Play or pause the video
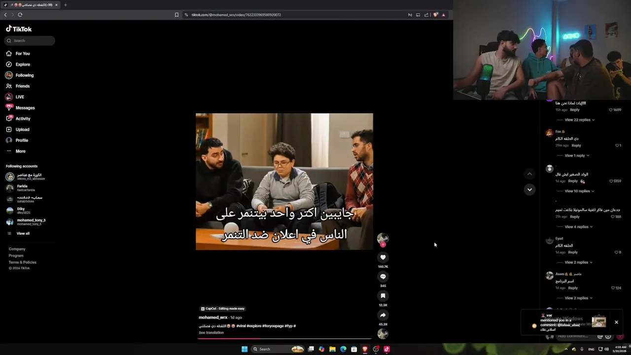The height and width of the screenshot is (355, 631). (284, 181)
